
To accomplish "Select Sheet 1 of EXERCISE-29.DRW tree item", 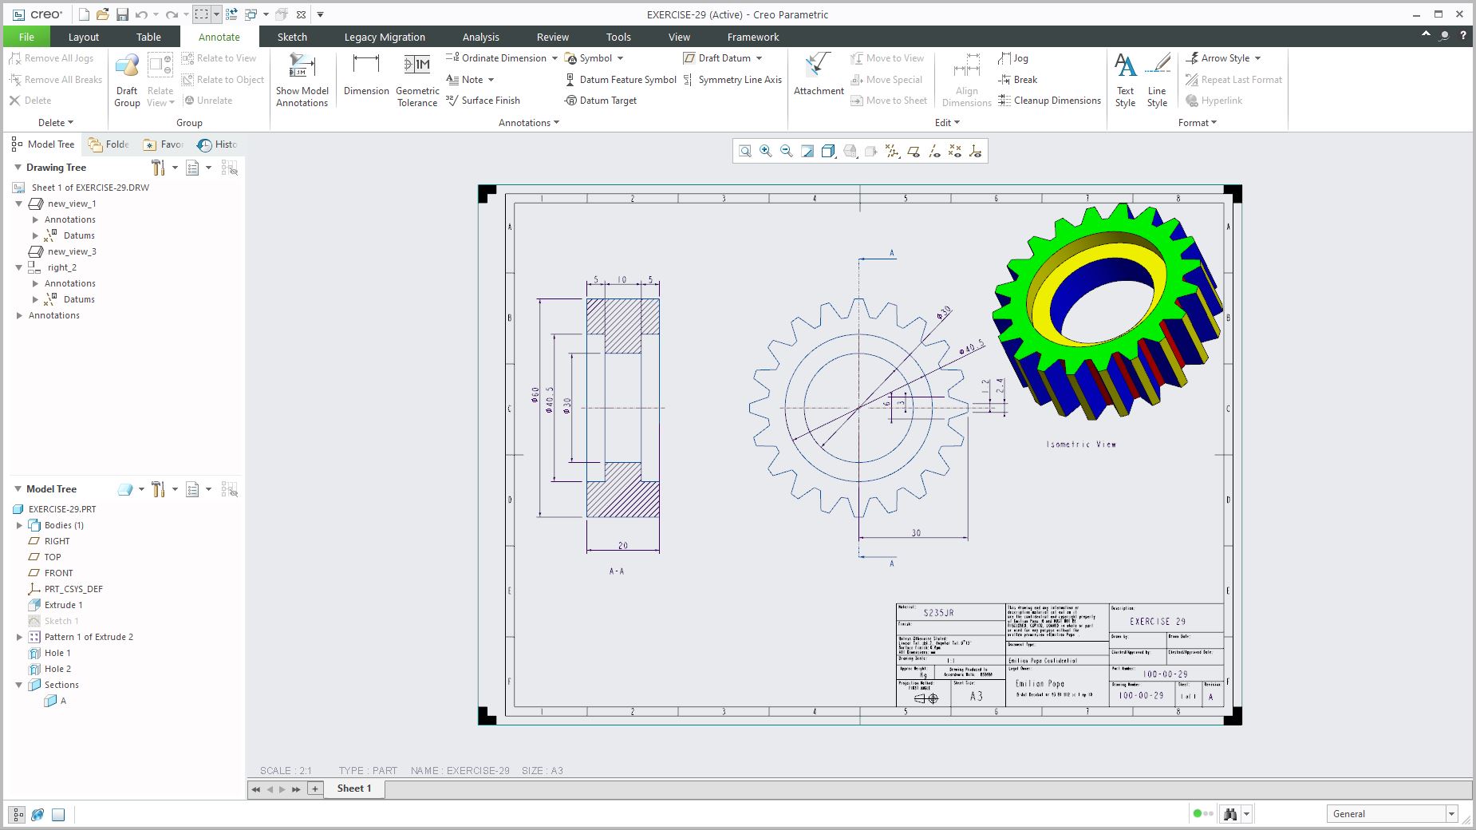I will (90, 188).
